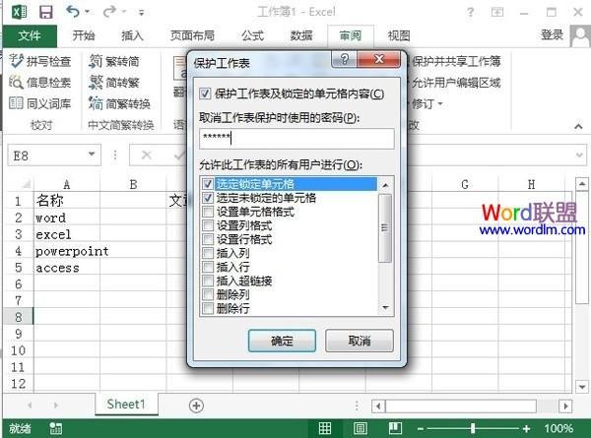
Task: Switch to Page Layout view icon
Action: [x=360, y=428]
